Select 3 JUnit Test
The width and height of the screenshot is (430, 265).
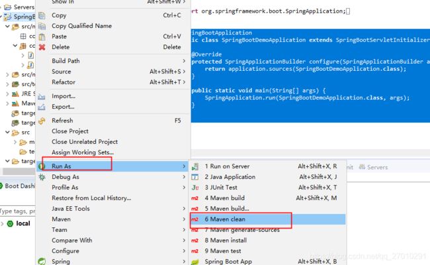[x=268, y=187]
